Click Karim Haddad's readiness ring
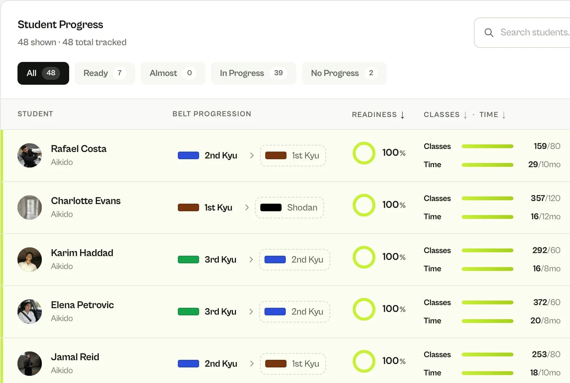Image resolution: width=570 pixels, height=383 pixels. coord(364,257)
